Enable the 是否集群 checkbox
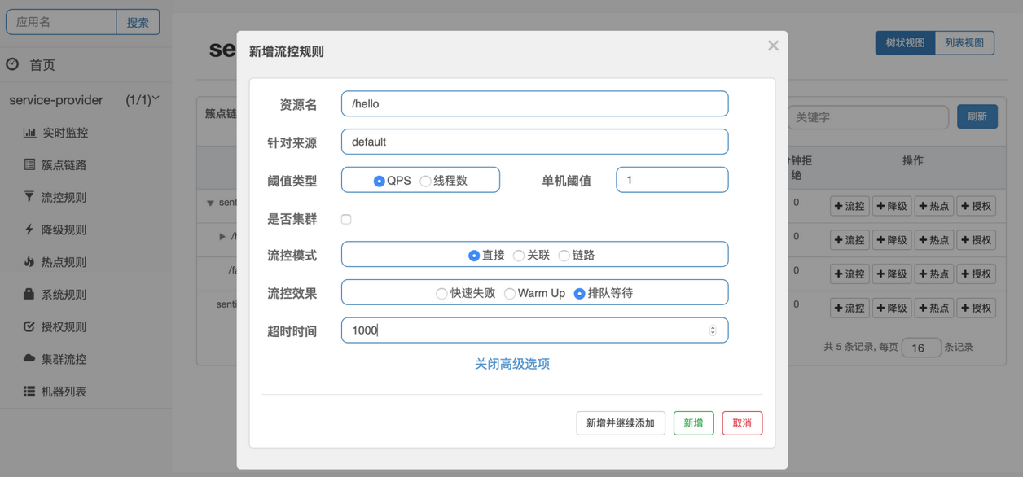Screen dimensions: 1023x477 [x=346, y=219]
